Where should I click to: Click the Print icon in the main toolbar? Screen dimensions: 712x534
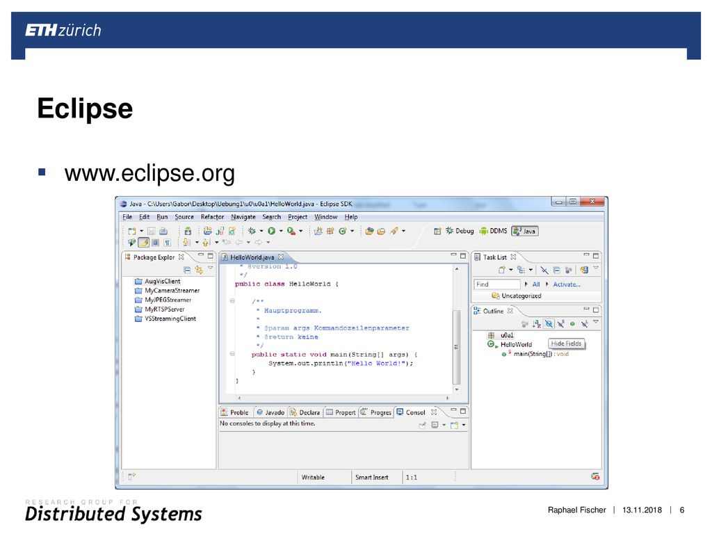tap(163, 231)
